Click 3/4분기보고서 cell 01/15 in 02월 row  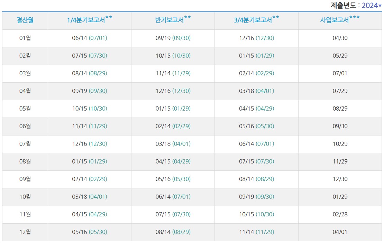click(x=256, y=56)
